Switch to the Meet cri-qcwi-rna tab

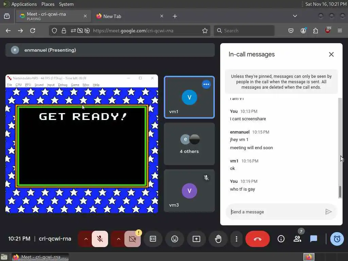point(53,16)
